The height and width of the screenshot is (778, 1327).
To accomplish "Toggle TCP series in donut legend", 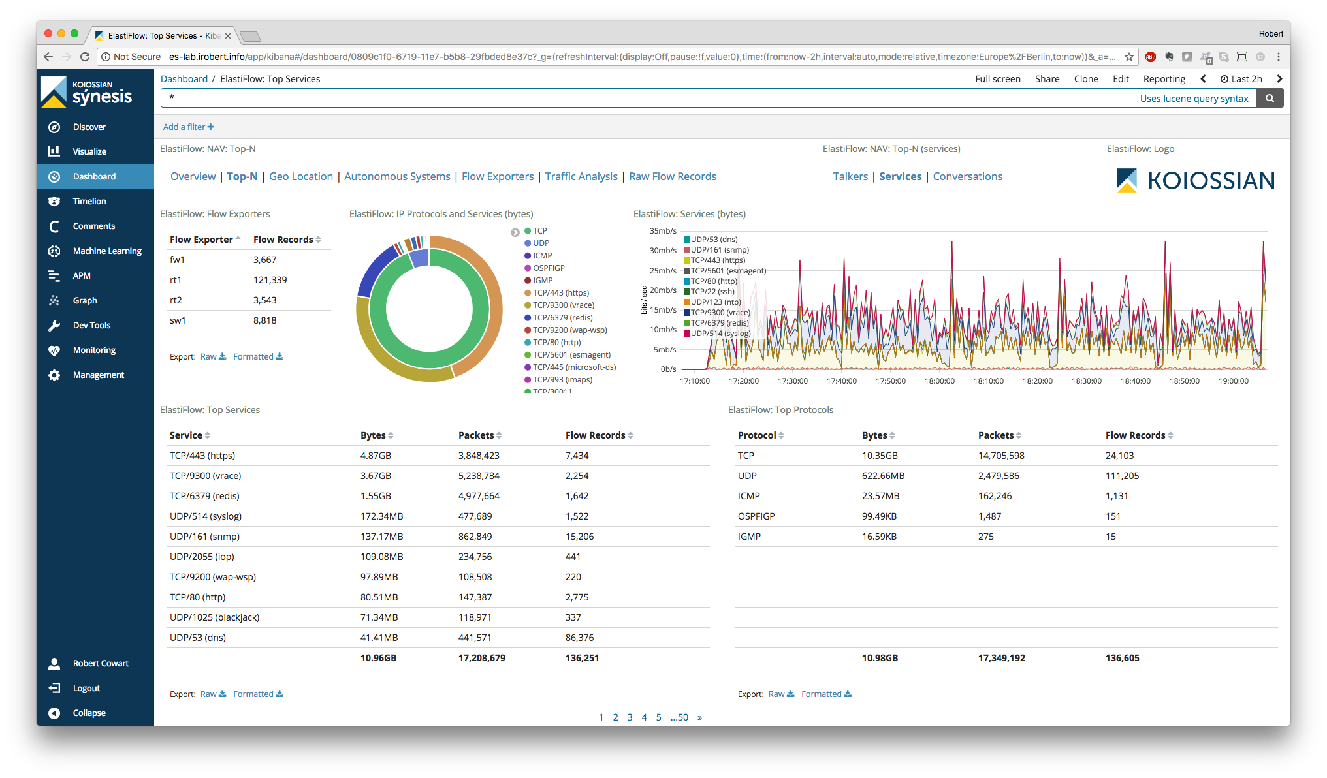I will (x=539, y=231).
